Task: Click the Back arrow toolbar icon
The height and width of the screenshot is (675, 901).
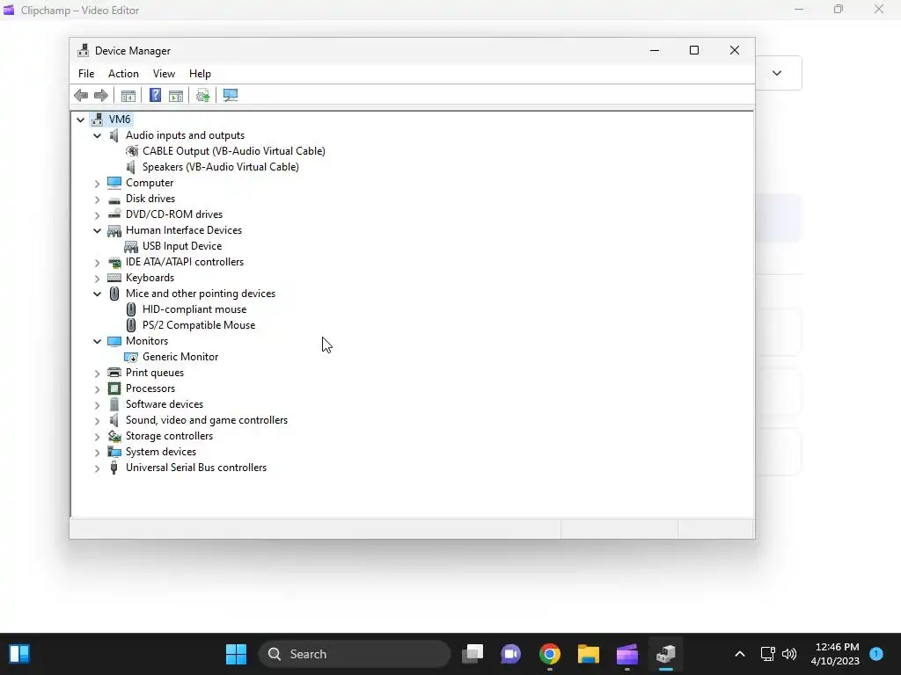Action: [x=81, y=95]
